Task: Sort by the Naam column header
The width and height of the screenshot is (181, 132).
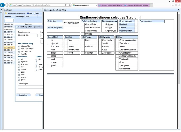Action: (x=31, y=17)
